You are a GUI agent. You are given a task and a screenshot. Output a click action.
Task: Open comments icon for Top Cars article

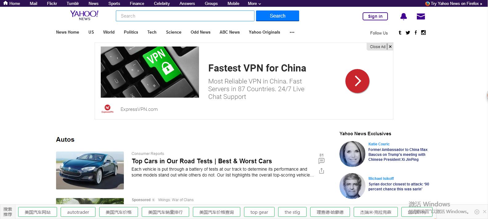click(321, 161)
